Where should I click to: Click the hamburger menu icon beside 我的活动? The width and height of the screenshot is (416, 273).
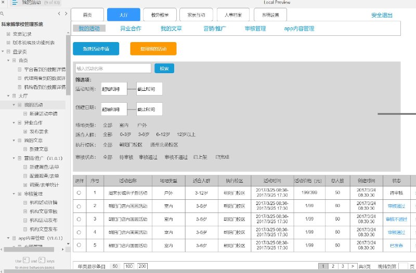pyautogui.click(x=15, y=3)
